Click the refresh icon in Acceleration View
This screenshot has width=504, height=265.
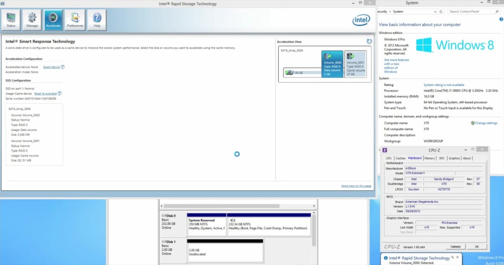pos(369,41)
